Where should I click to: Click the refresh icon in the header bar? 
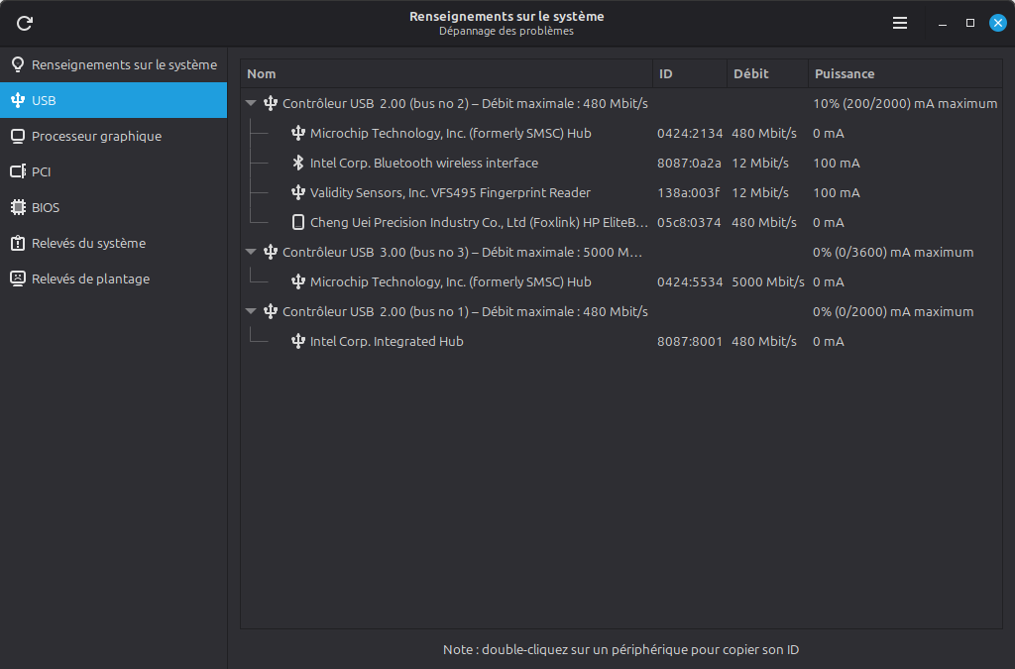coord(24,23)
